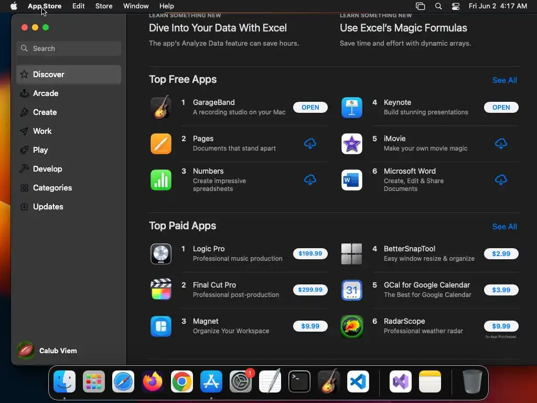
Task: Open the Help menu
Action: [x=166, y=6]
